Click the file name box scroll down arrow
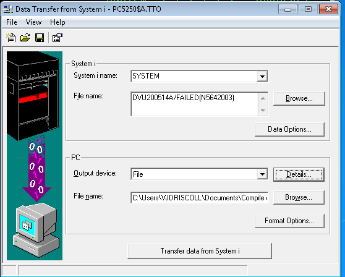This screenshot has width=345, height=277. pyautogui.click(x=263, y=111)
